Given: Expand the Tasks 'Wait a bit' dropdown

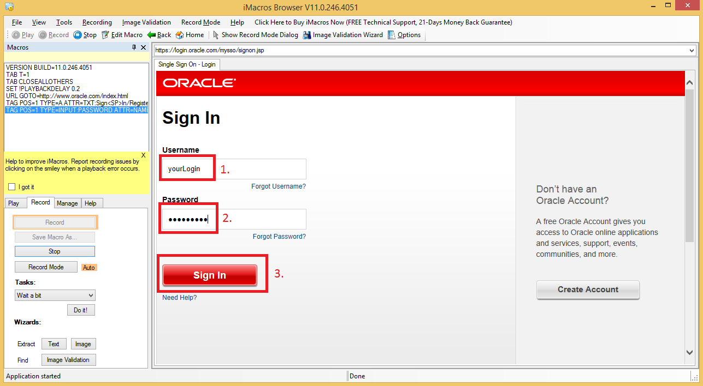Looking at the screenshot, I should tap(91, 295).
